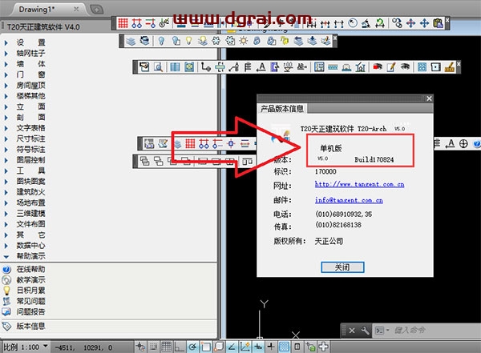Expand the 尺寸标注 dimension category
Screen dimensions: 481x353
[30, 138]
